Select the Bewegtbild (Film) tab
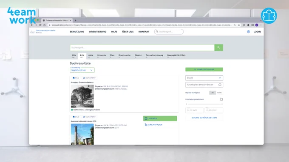Viewport: 289px width, 162px height. pos(176,56)
